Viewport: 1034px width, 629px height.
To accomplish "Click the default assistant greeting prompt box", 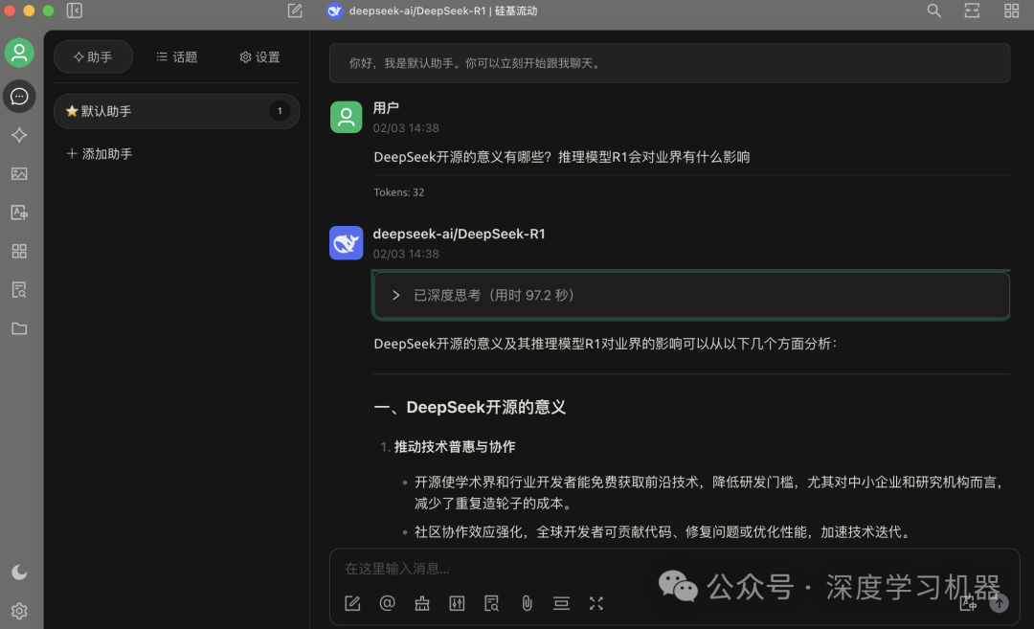I will [669, 63].
